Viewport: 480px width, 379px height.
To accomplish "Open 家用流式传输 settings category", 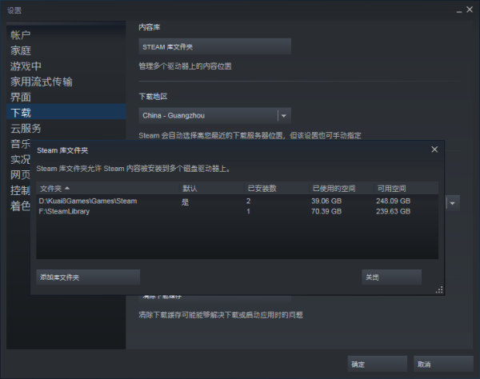I will [42, 82].
